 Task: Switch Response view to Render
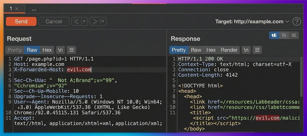[229, 50]
